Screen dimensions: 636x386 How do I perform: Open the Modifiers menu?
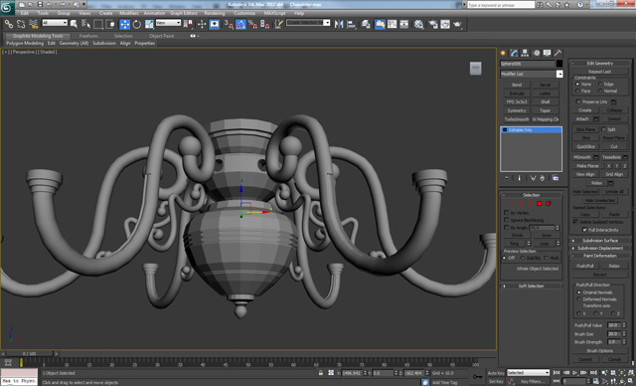coord(129,13)
